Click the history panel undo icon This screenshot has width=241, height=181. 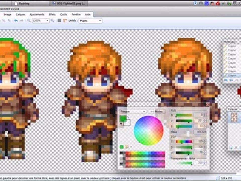(x=231, y=80)
